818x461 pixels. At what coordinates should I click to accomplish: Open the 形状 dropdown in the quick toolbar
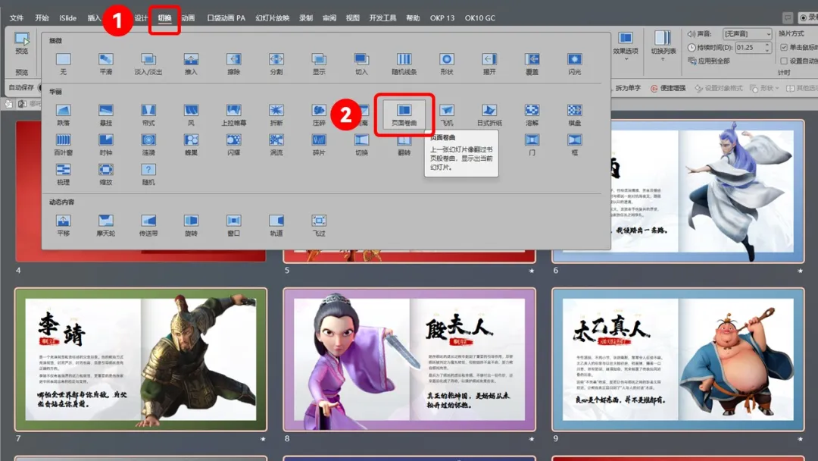[764, 88]
